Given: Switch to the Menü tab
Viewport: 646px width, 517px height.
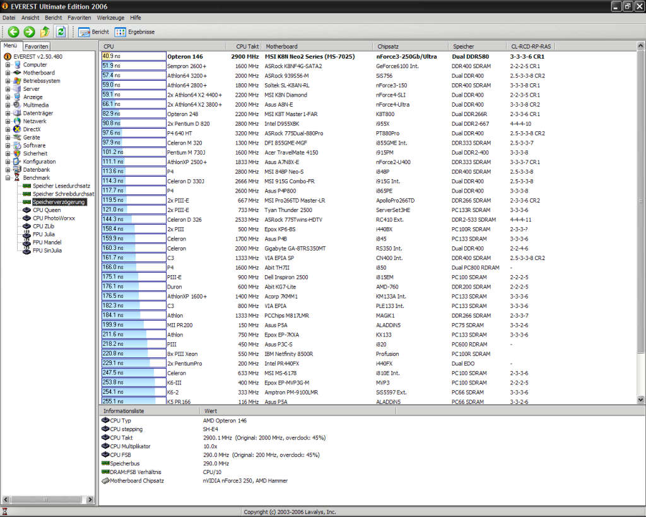Looking at the screenshot, I should tap(10, 45).
